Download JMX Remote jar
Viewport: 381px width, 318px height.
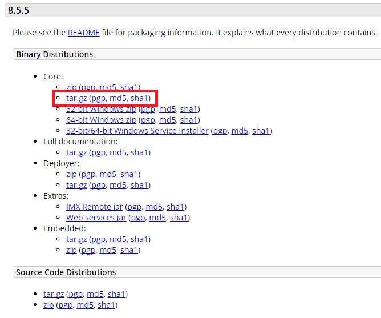(x=94, y=207)
